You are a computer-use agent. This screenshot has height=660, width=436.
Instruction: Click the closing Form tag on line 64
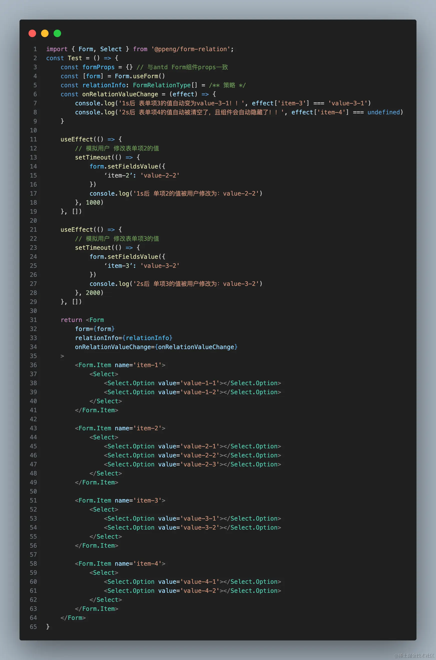pyautogui.click(x=73, y=618)
